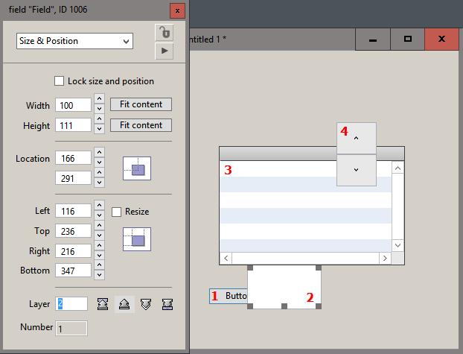Click the Location anchor point diagram

[137, 168]
